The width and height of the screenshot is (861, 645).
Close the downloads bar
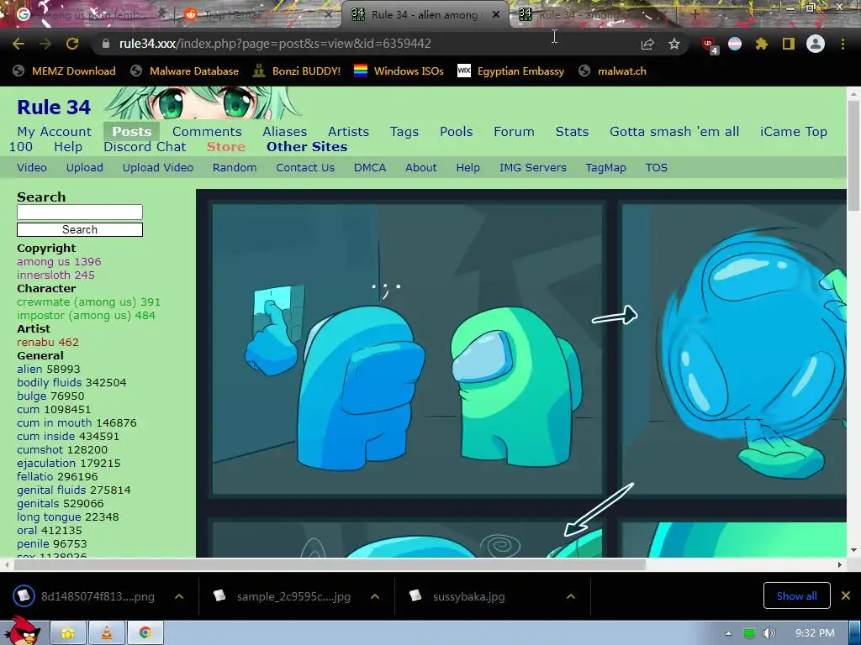[846, 595]
